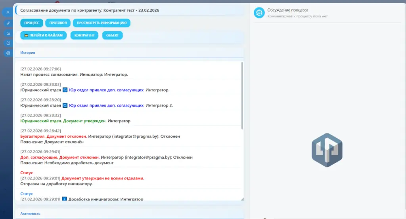
Task: Click the folder icon on Перейти к файлам
Action: click(27, 35)
